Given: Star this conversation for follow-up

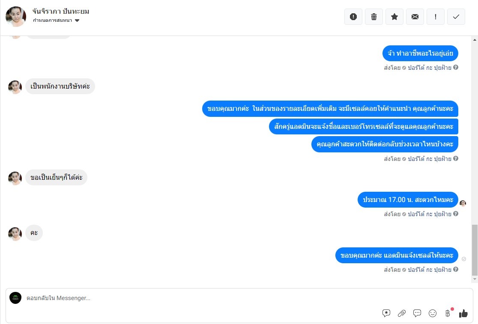Looking at the screenshot, I should pos(394,17).
